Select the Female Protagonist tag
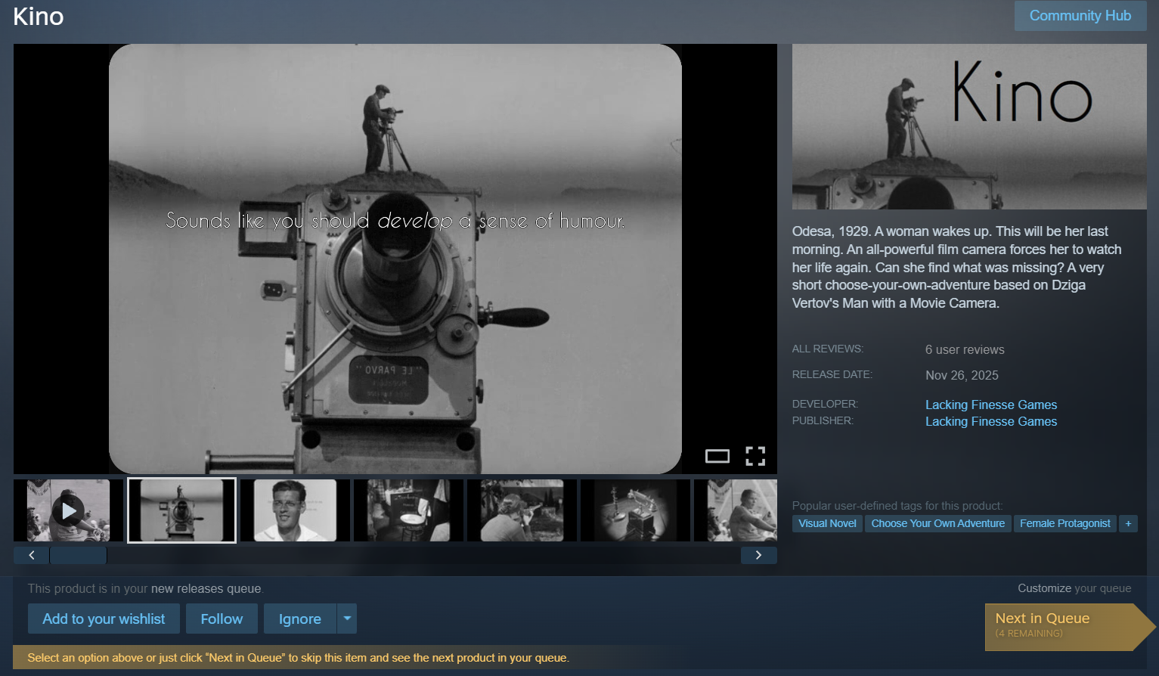This screenshot has width=1159, height=676. (x=1065, y=523)
